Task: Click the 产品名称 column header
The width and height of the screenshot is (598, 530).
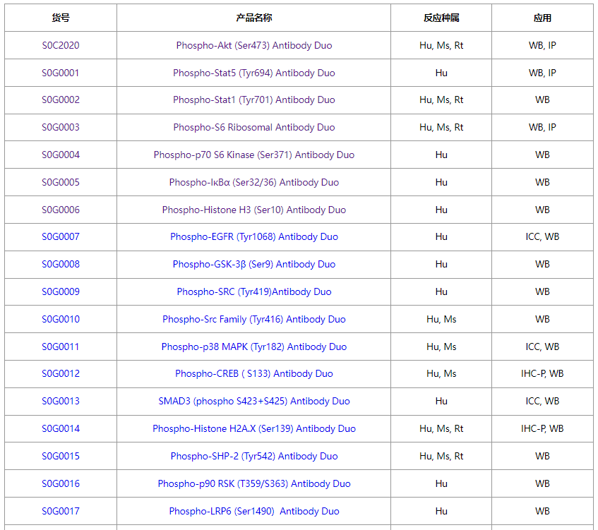Action: tap(253, 18)
